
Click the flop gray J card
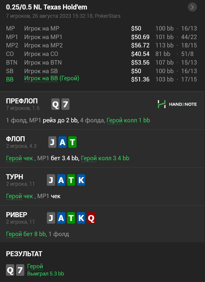52,142
